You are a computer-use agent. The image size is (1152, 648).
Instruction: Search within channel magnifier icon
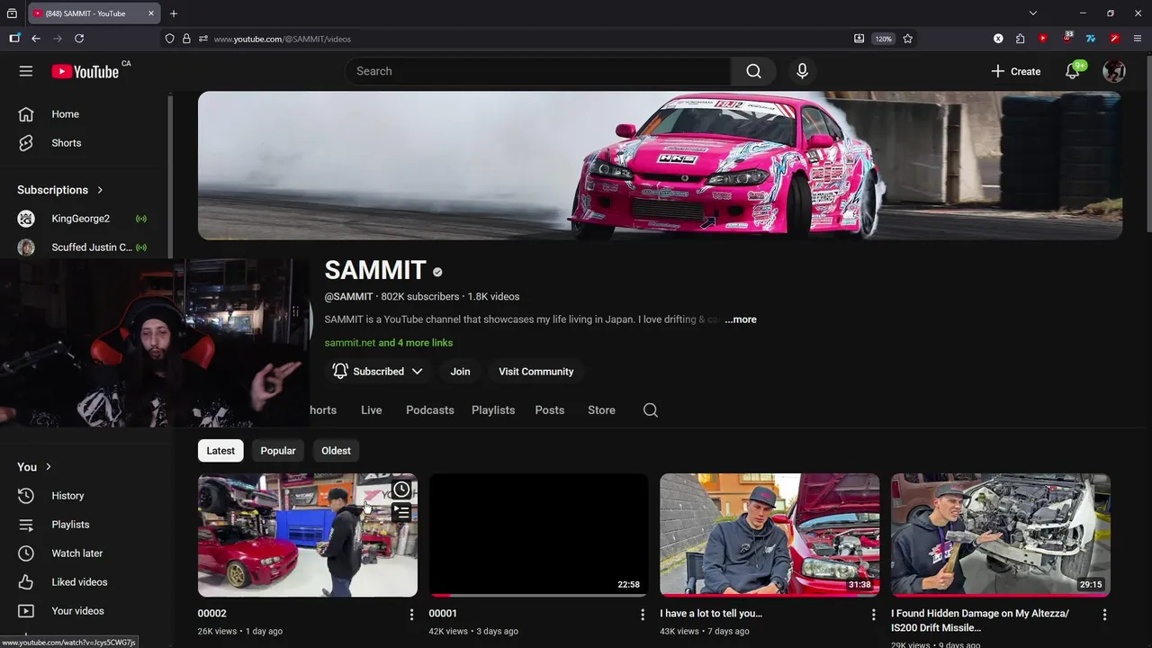tap(651, 410)
